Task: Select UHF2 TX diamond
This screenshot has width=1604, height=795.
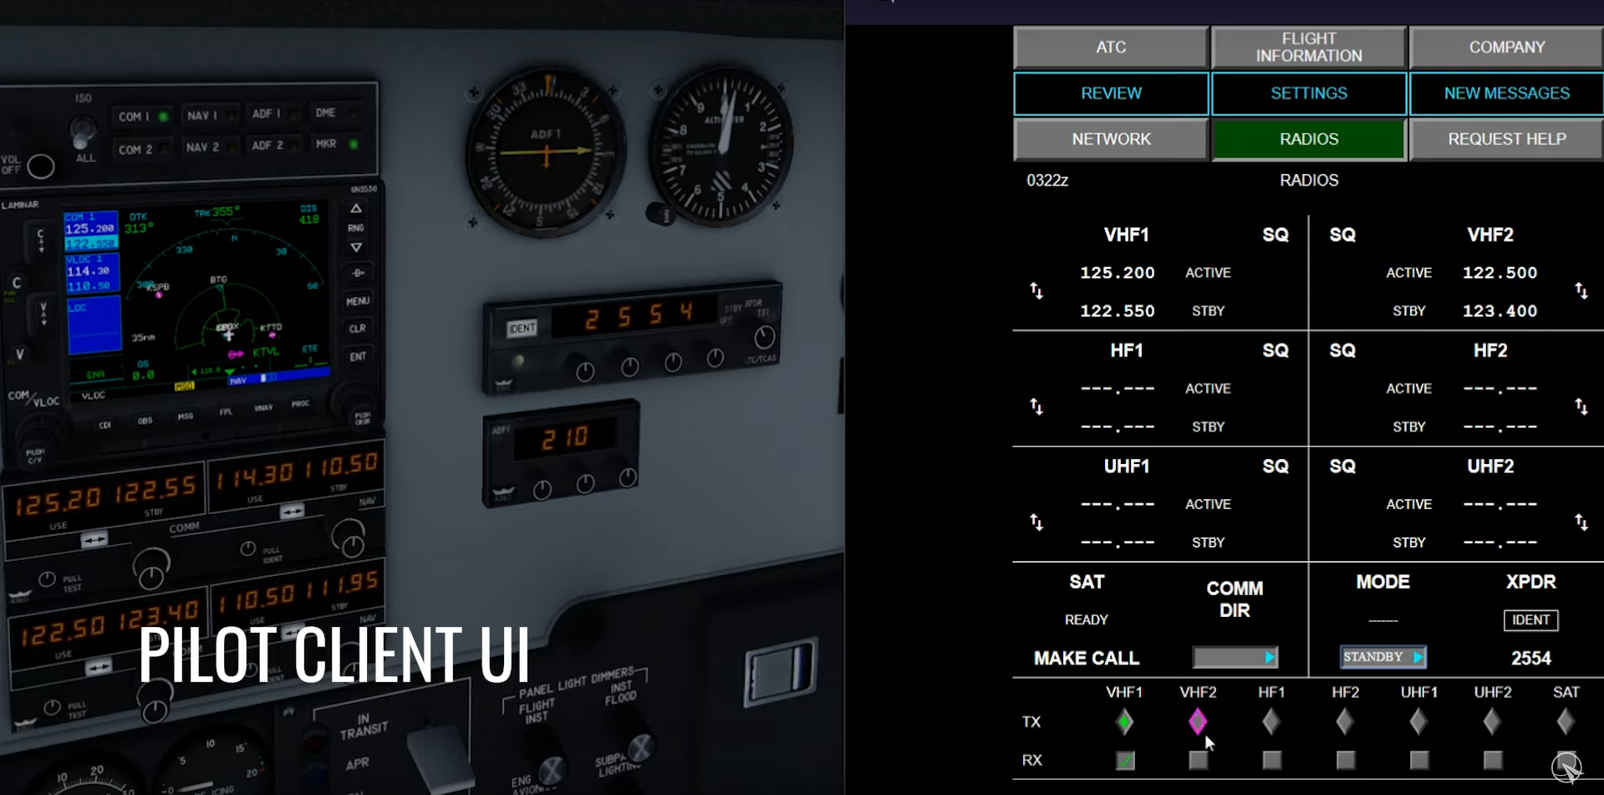Action: [1492, 721]
